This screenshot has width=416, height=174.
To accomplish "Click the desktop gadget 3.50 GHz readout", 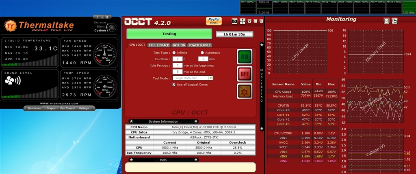I will point(409,13).
